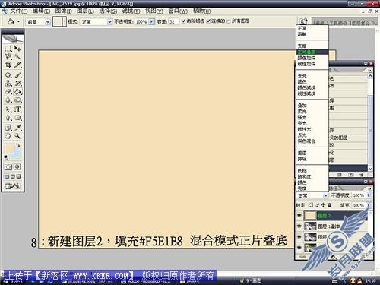Screen dimensions: 380x285
Task: Enable the all layers checkbox
Action: click(229, 21)
